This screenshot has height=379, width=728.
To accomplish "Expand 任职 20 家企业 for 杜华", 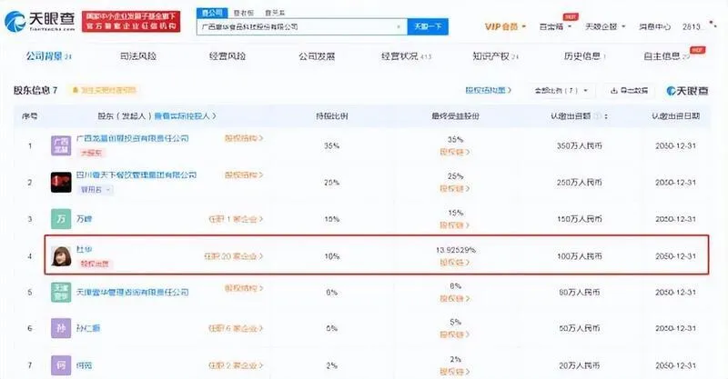I will click(234, 256).
